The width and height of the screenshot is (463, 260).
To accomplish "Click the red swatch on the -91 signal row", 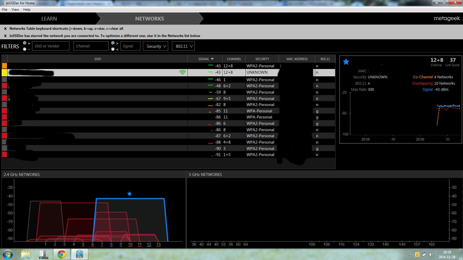I will (x=4, y=155).
